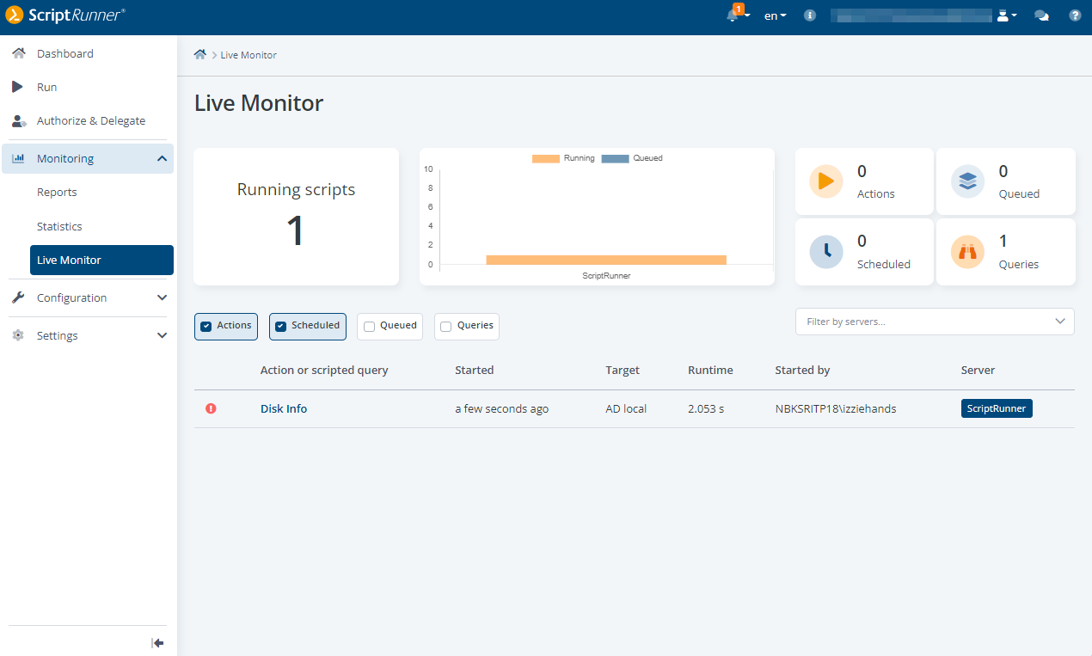Collapse the sidebar with the arrow icon

point(157,642)
